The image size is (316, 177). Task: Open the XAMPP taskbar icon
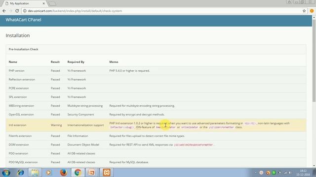click(107, 173)
